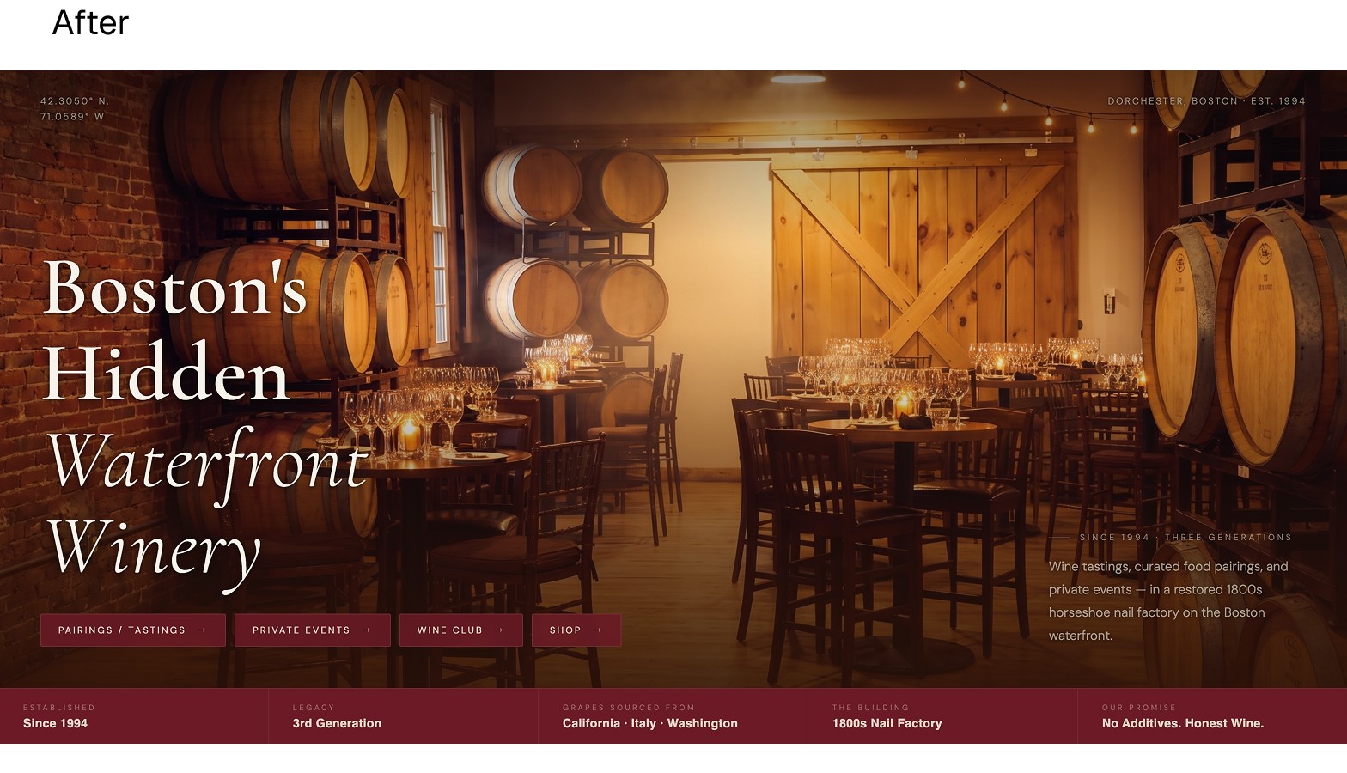The height and width of the screenshot is (773, 1347).
Task: Select the Legacy 3rd Generation item
Action: point(404,716)
